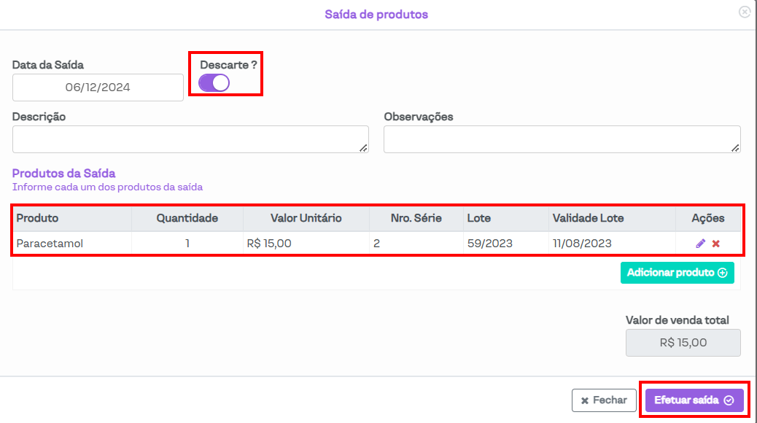This screenshot has width=757, height=423.
Task: Click the Validade Lote column header
Action: point(588,218)
